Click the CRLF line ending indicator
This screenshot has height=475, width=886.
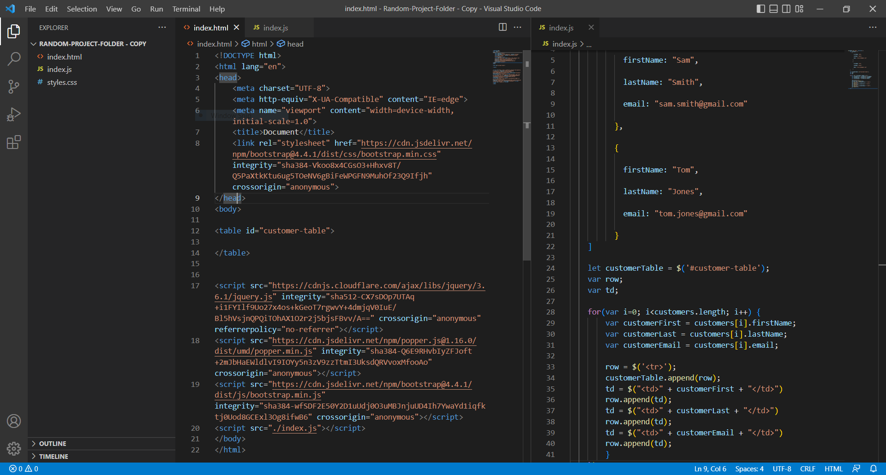click(x=808, y=469)
